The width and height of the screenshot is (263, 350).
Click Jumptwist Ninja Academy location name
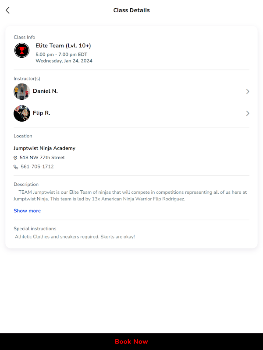click(44, 148)
